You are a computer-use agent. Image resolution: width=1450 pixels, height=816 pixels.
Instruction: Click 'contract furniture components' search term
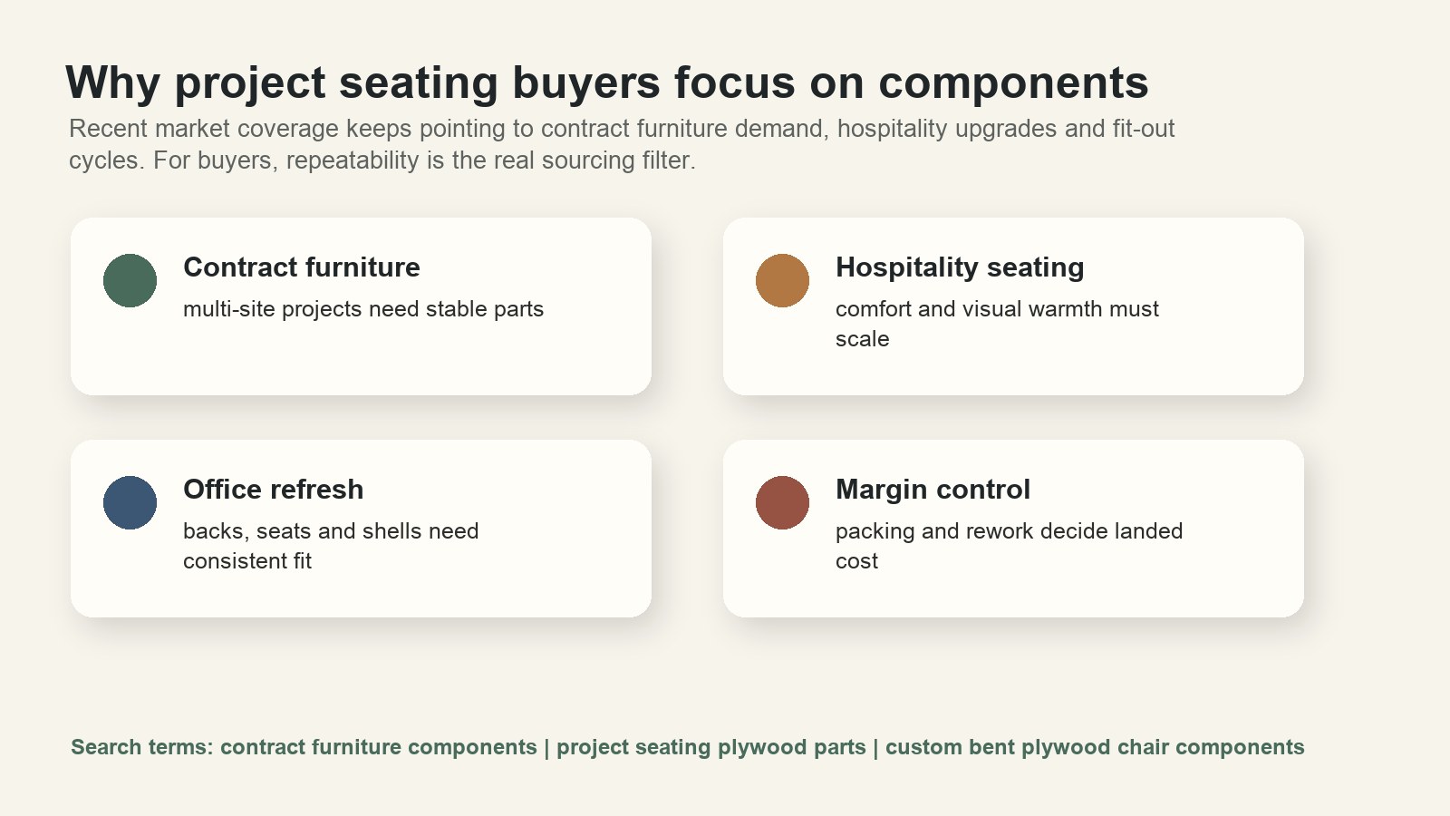coord(379,747)
